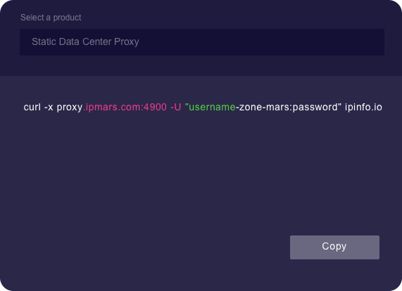
Task: Click the word 'curl' in the command
Action: point(32,107)
